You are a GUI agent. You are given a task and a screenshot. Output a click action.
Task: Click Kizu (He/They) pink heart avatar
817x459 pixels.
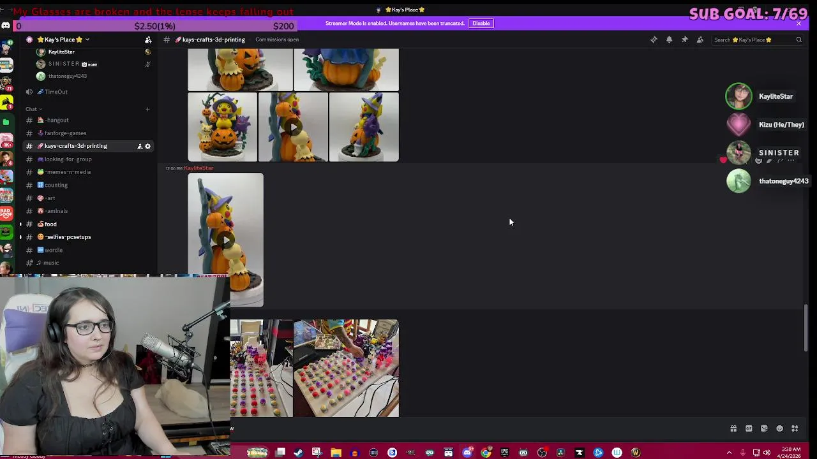pos(738,124)
